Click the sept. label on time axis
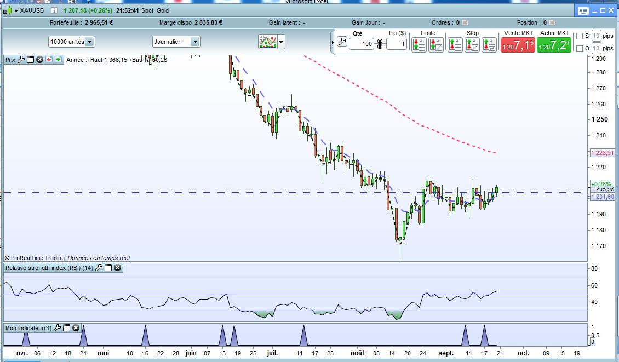The image size is (619, 362). (x=446, y=353)
